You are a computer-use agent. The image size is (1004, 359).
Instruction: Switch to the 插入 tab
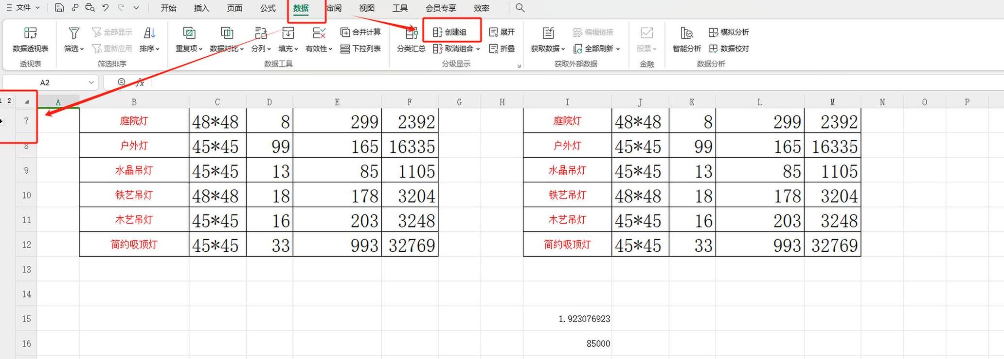(x=201, y=8)
